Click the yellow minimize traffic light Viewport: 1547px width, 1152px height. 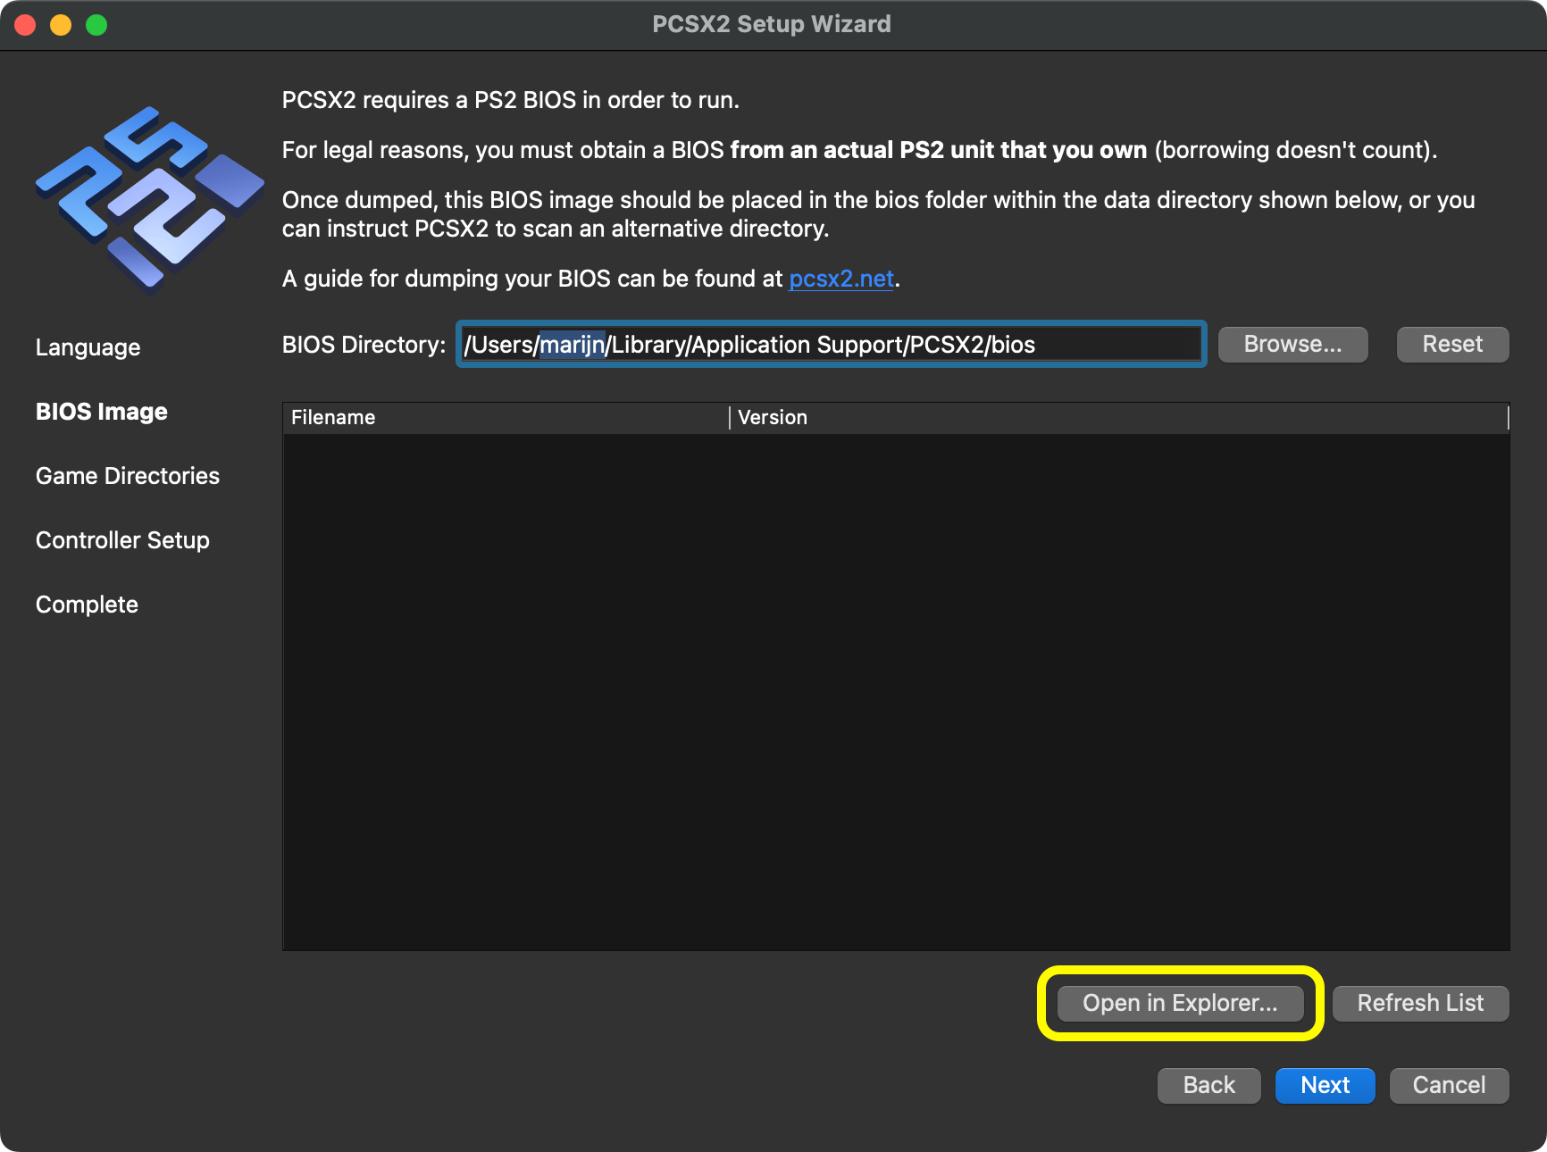pyautogui.click(x=60, y=24)
